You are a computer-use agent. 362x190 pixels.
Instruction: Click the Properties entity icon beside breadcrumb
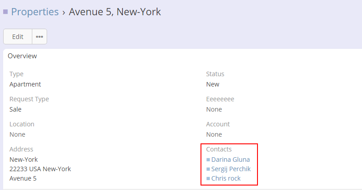(5, 12)
